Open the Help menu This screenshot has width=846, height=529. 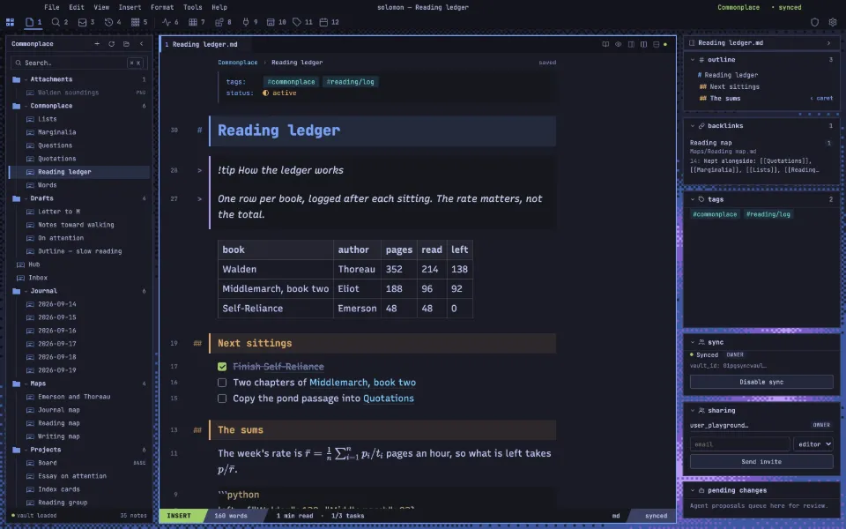[219, 7]
